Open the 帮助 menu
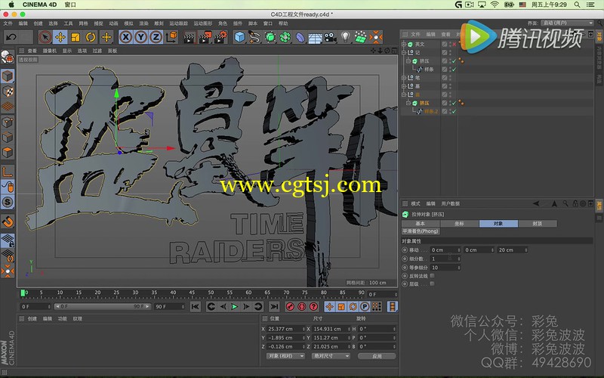 click(283, 23)
